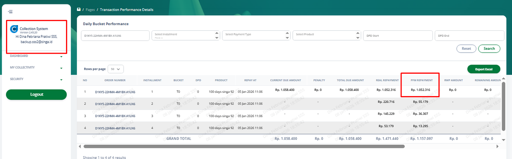Click the CURRENT DUE AMOUNT column header
This screenshot has height=159, width=512.
[x=286, y=80]
